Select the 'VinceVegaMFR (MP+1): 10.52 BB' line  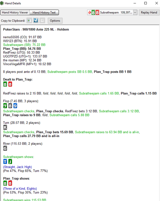point(27,64)
